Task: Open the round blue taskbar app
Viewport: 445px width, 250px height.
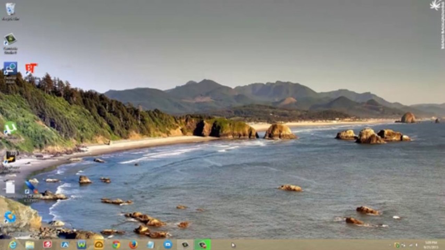Action: tap(168, 244)
